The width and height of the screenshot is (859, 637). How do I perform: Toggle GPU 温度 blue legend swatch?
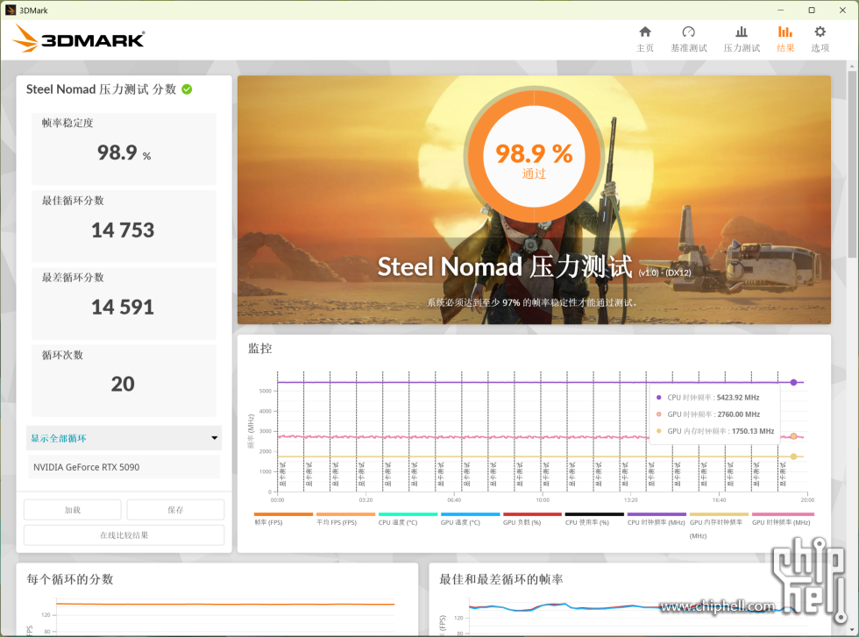pos(470,514)
